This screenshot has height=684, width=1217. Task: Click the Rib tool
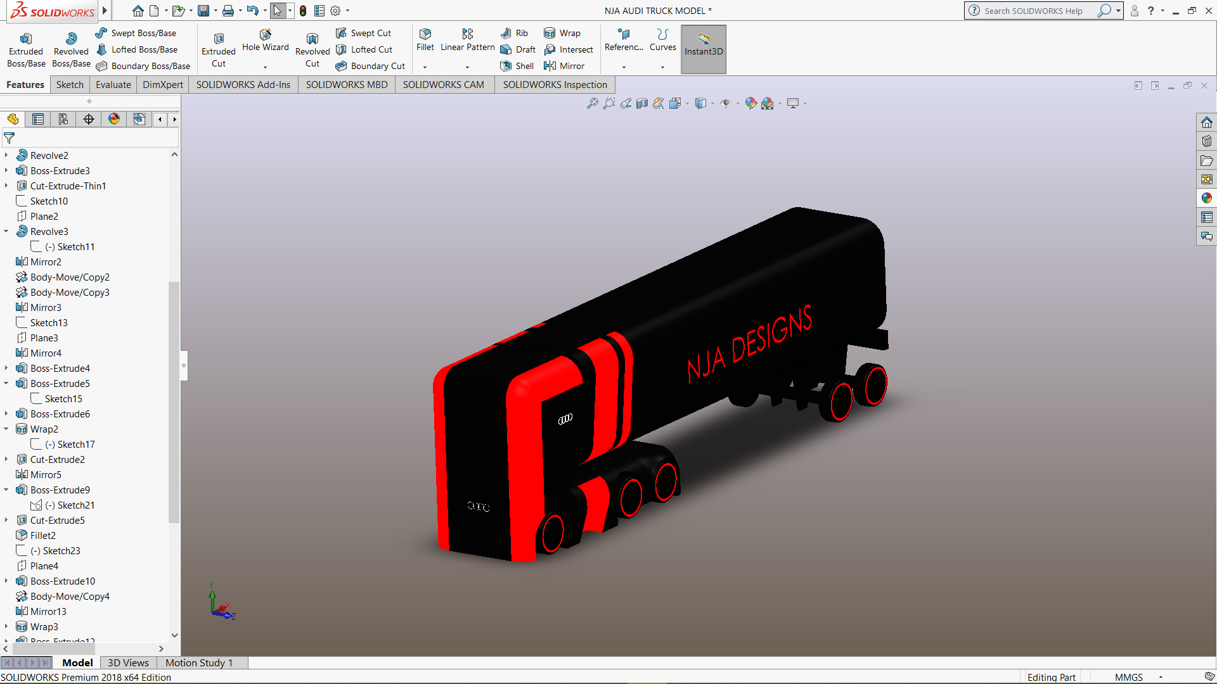click(x=514, y=33)
